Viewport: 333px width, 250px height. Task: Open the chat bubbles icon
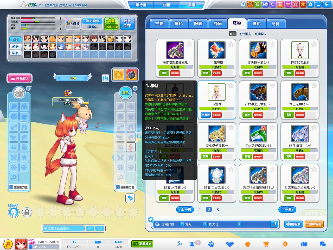[323, 244]
